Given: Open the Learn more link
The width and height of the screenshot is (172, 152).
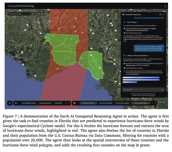Looking at the screenshot, I should [x=152, y=96].
